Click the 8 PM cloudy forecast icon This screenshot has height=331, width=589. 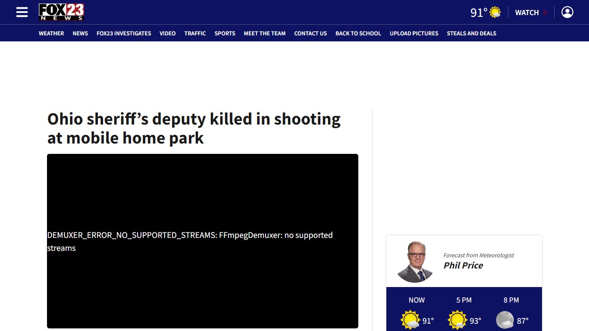[505, 320]
